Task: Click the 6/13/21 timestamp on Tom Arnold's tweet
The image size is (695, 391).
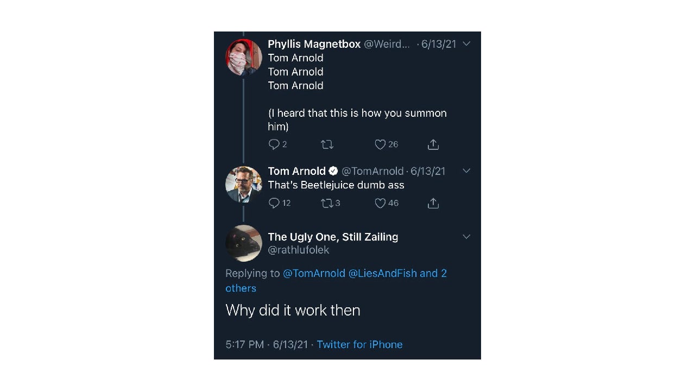Action: 428,171
